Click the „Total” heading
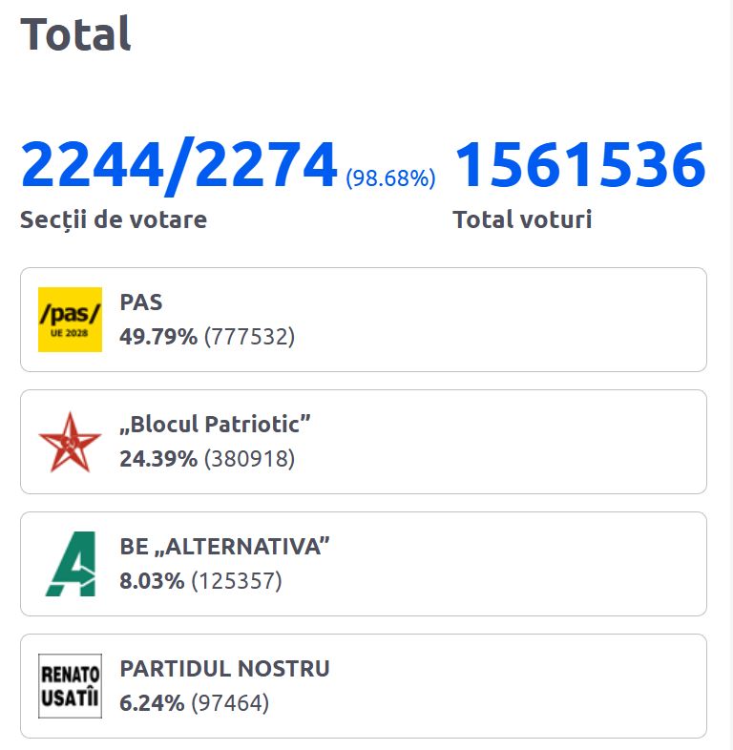The image size is (733, 750). (75, 34)
